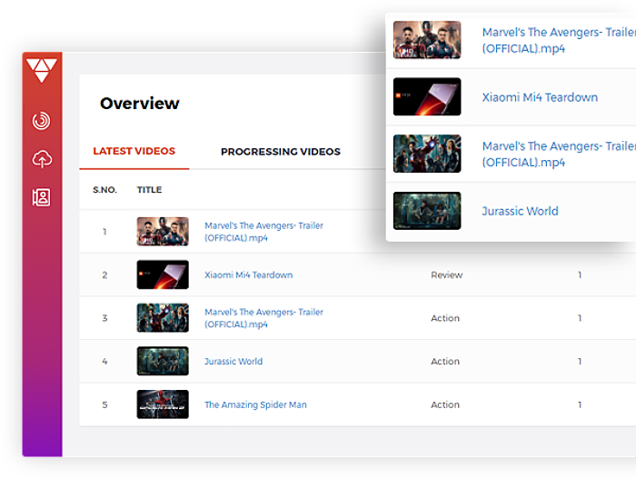Click the TITLE column header
Screen dimensions: 636x479
(x=149, y=190)
